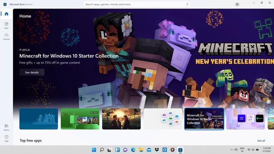
Task: Open the clock showing 7:29 PM
Action: click(x=267, y=150)
